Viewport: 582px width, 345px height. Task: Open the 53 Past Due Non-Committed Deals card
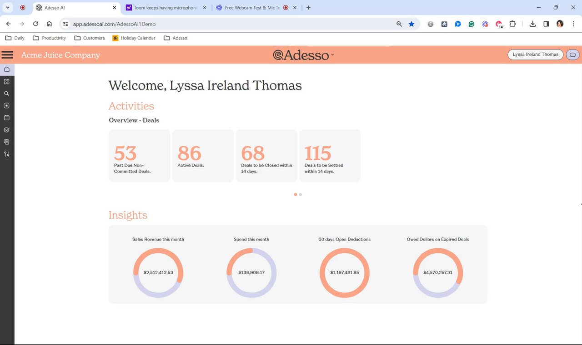140,156
